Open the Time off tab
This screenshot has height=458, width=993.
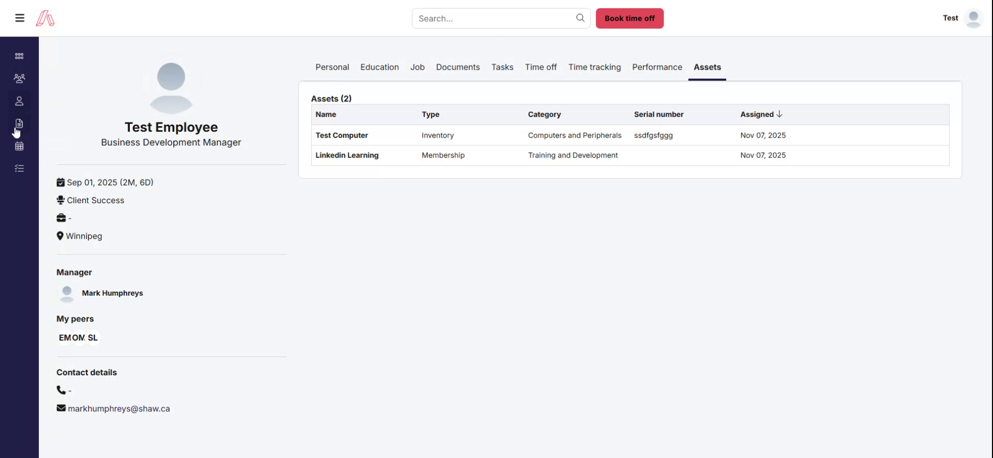click(541, 67)
